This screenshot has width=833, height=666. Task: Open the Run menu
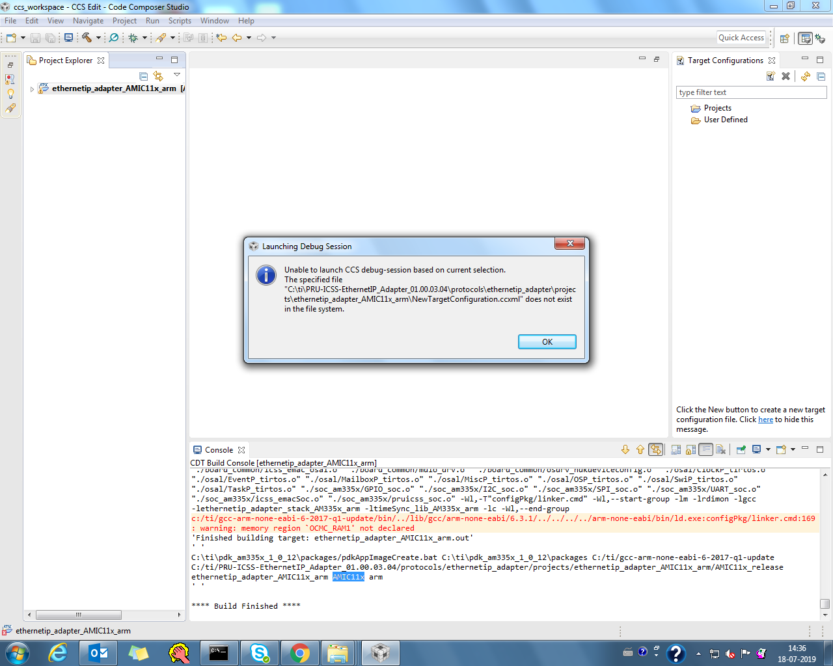[152, 21]
